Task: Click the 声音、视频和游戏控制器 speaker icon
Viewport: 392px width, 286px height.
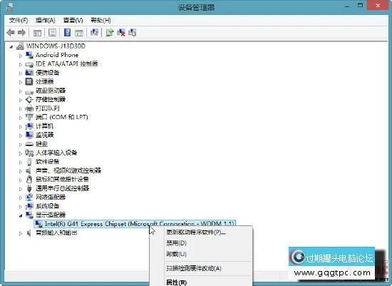Action: (29, 170)
